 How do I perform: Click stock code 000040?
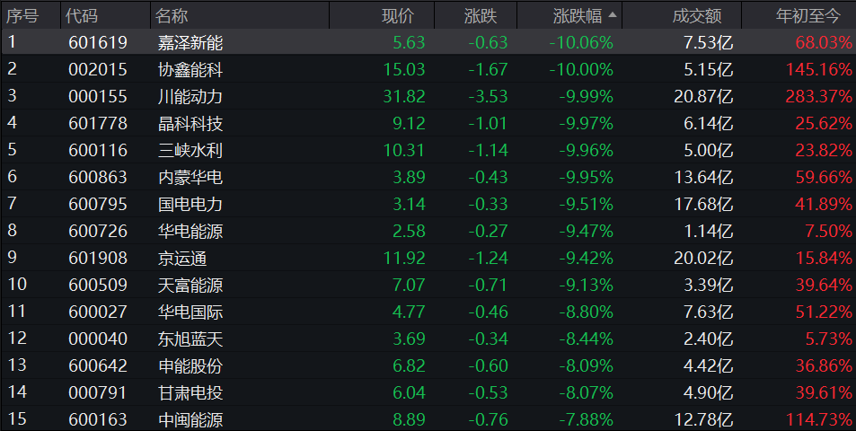pos(98,339)
